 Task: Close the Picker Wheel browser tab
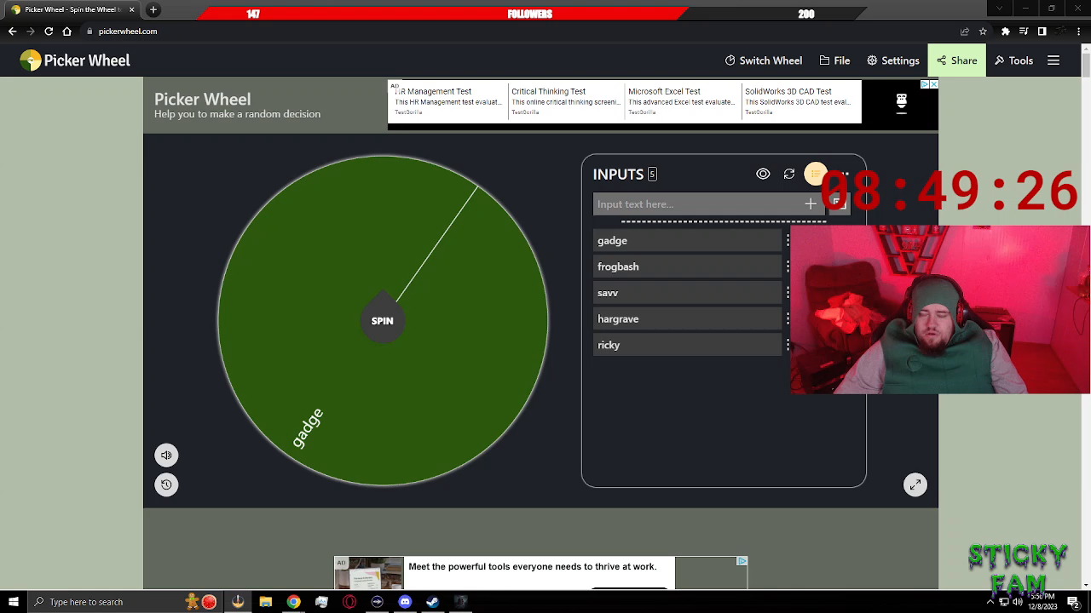tap(131, 9)
